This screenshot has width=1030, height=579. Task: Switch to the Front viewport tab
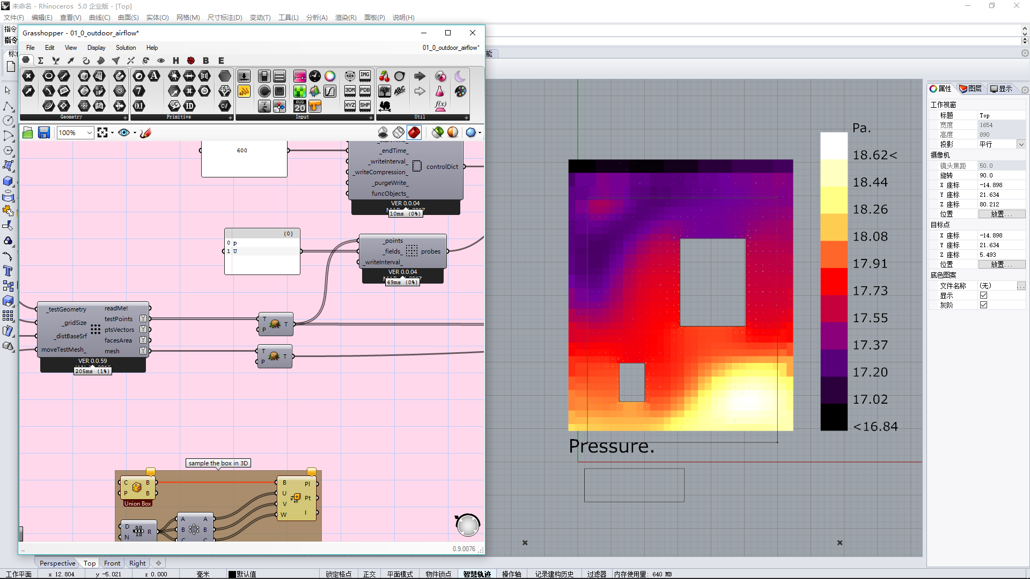pyautogui.click(x=112, y=563)
